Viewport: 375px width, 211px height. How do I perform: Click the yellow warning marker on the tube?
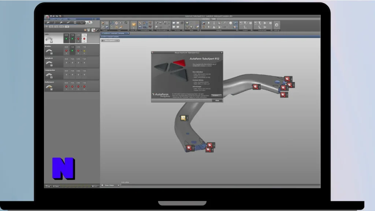[183, 118]
